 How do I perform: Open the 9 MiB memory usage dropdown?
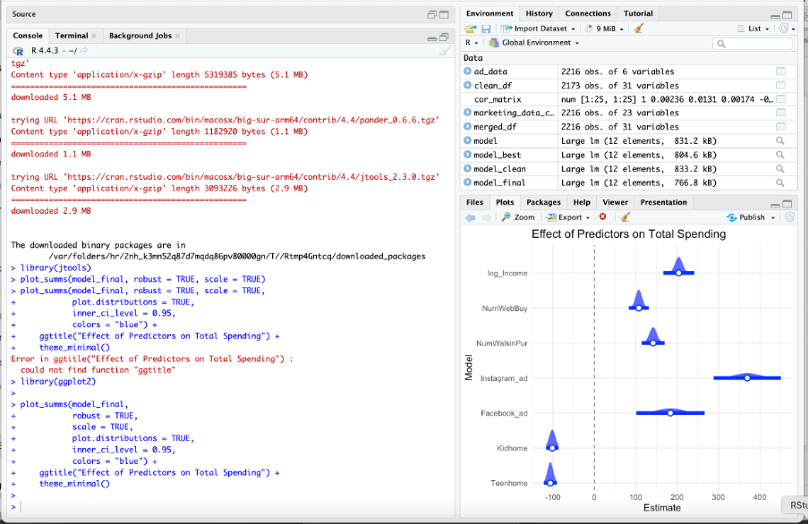(x=605, y=29)
